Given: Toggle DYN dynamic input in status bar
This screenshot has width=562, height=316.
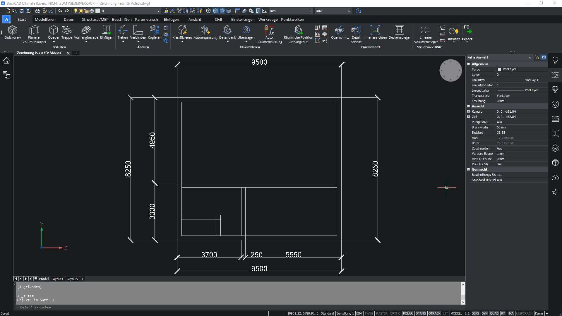Looking at the screenshot, I should coord(484,313).
